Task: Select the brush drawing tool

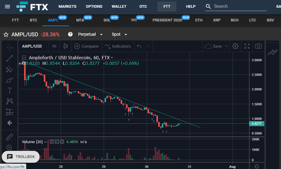Action: [10, 80]
